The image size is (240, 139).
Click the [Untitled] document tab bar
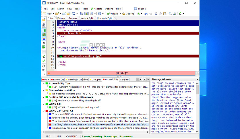121,73
